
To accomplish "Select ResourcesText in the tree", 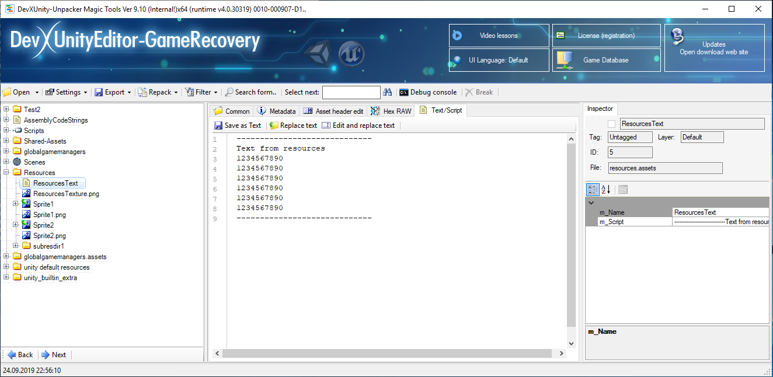I will click(x=55, y=183).
